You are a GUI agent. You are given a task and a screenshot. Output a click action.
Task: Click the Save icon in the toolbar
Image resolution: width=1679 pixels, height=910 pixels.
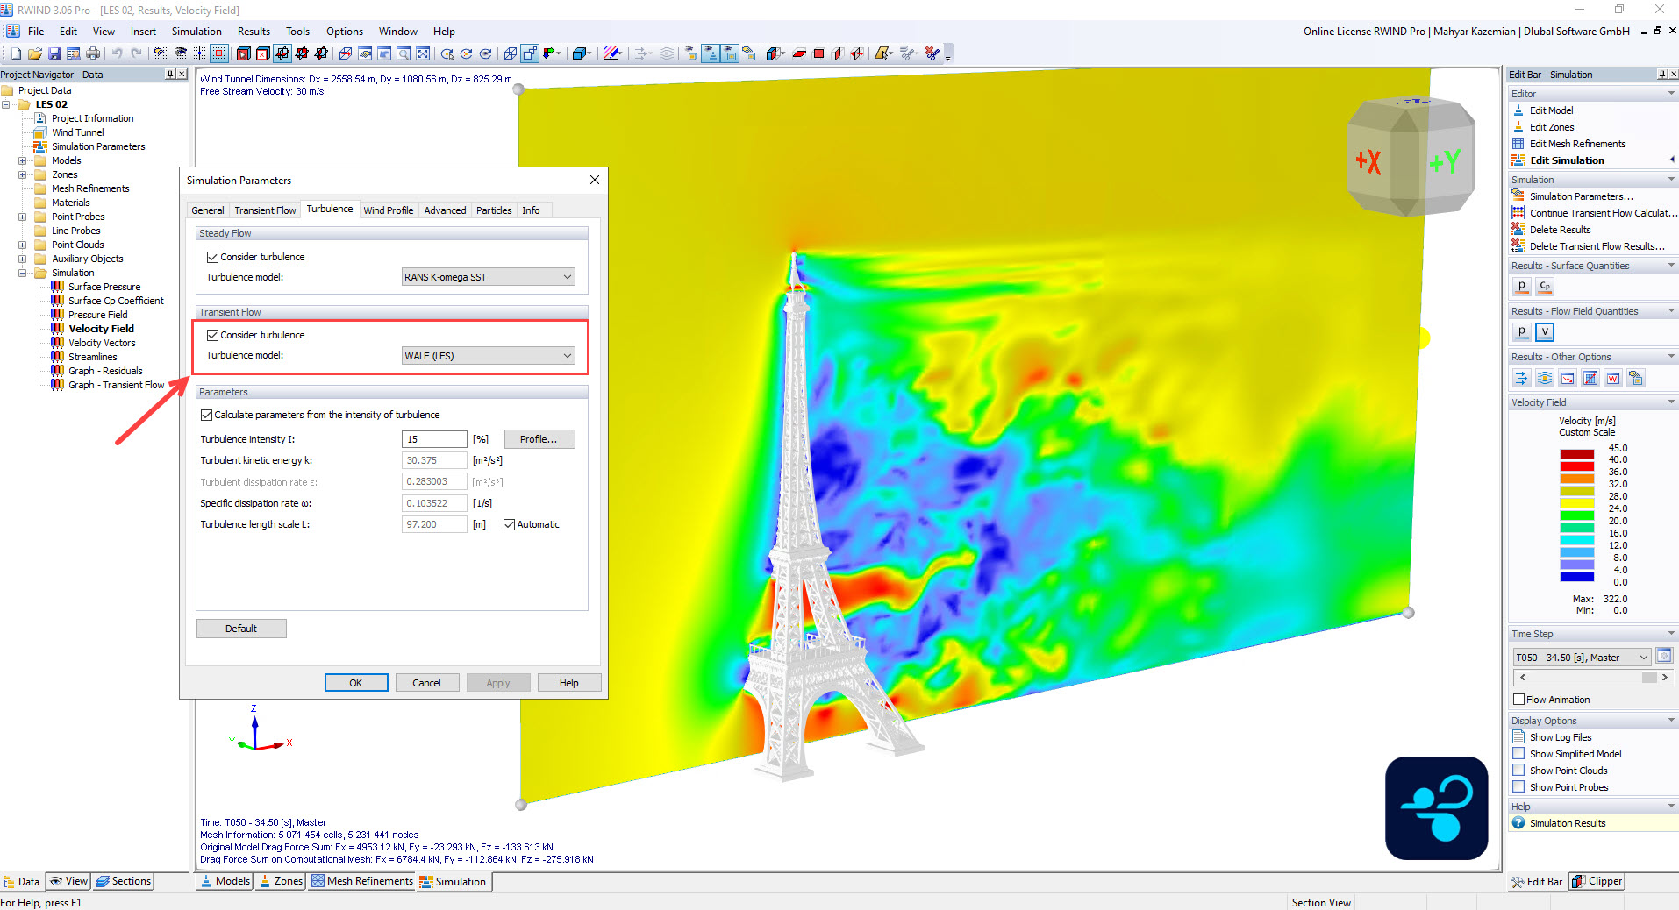(x=54, y=53)
